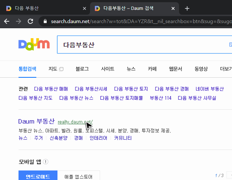The width and height of the screenshot is (232, 180).
Task: Expand the 더보기 tab menu
Action: [226, 69]
